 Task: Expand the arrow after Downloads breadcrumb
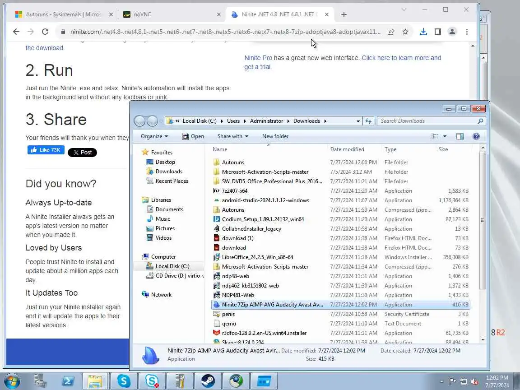tap(325, 121)
